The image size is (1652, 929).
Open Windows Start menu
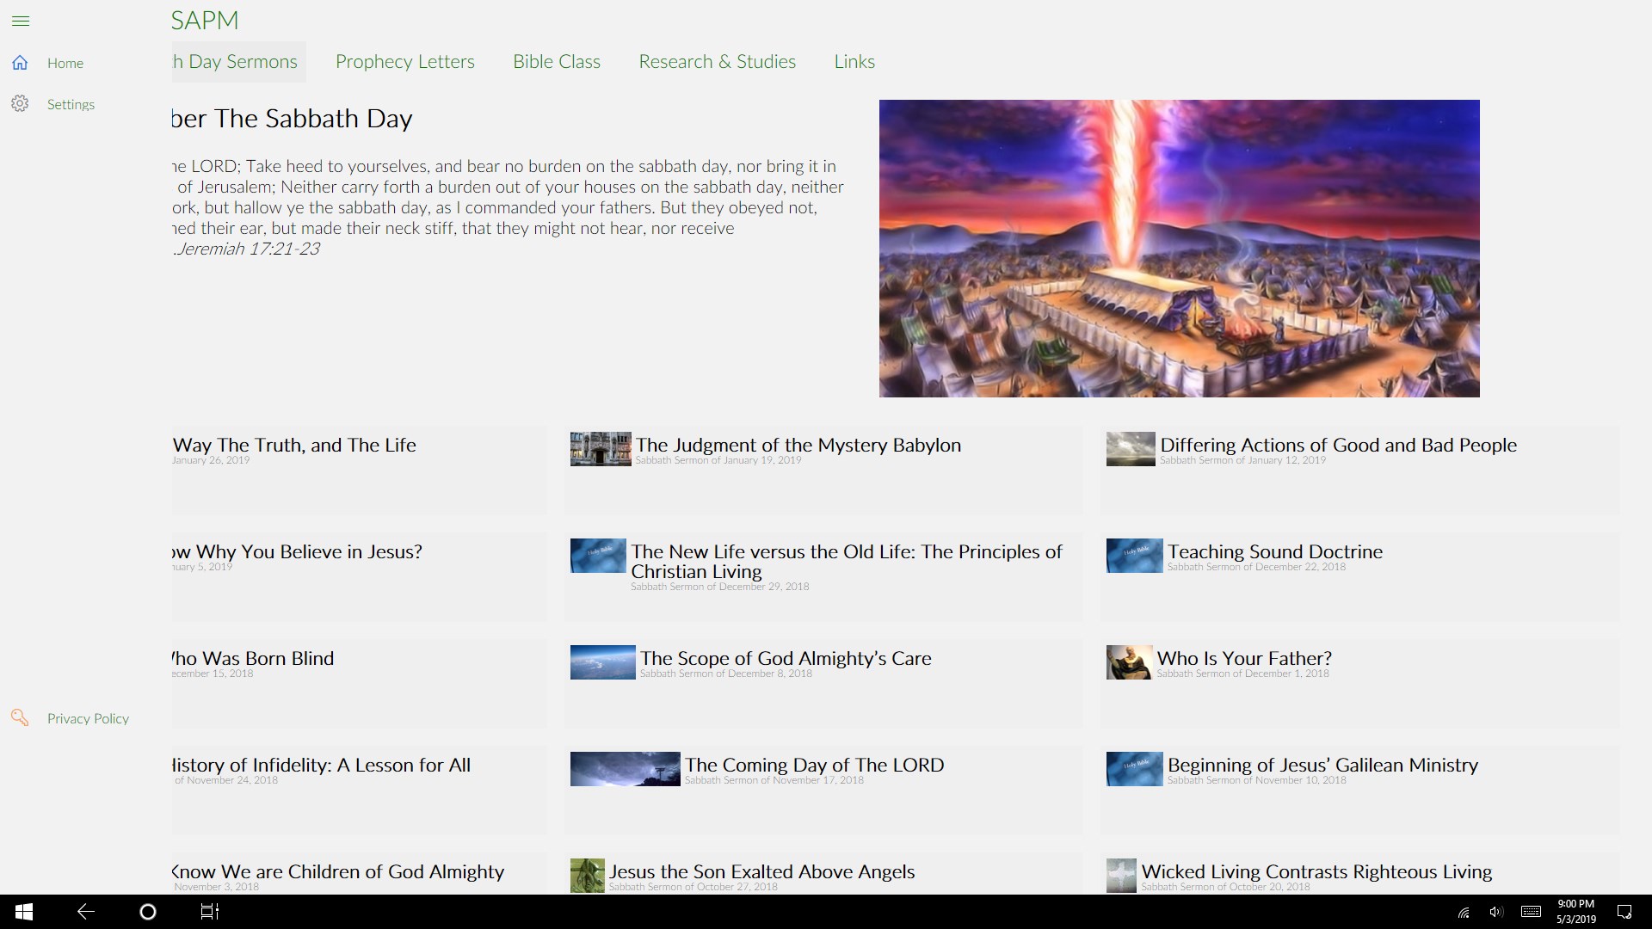pos(24,912)
